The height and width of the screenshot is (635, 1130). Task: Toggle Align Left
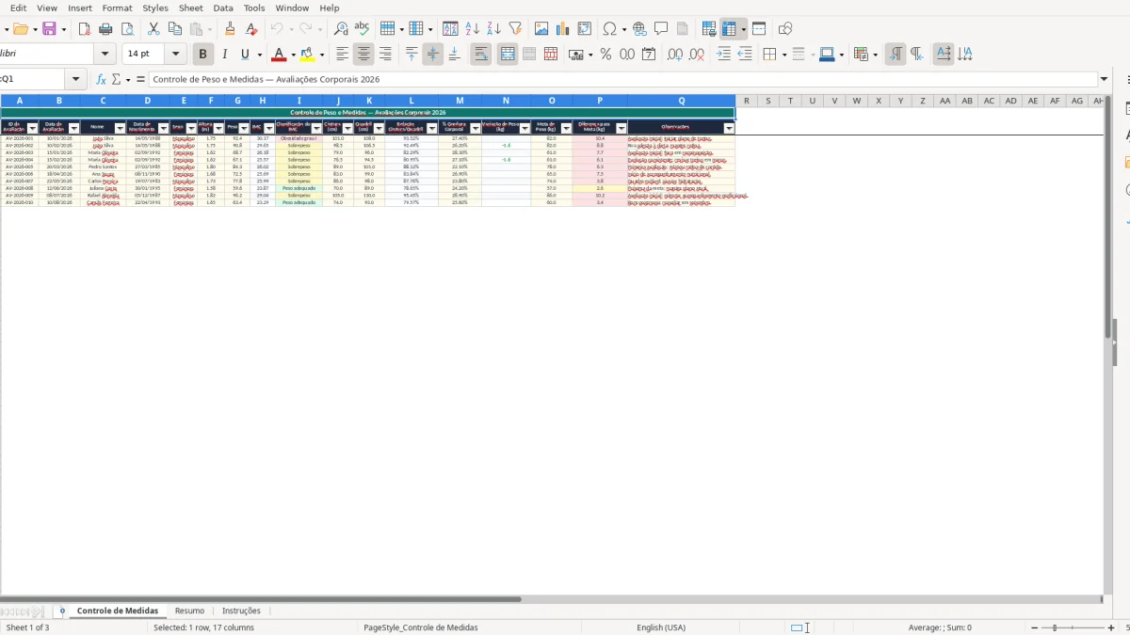click(x=343, y=55)
